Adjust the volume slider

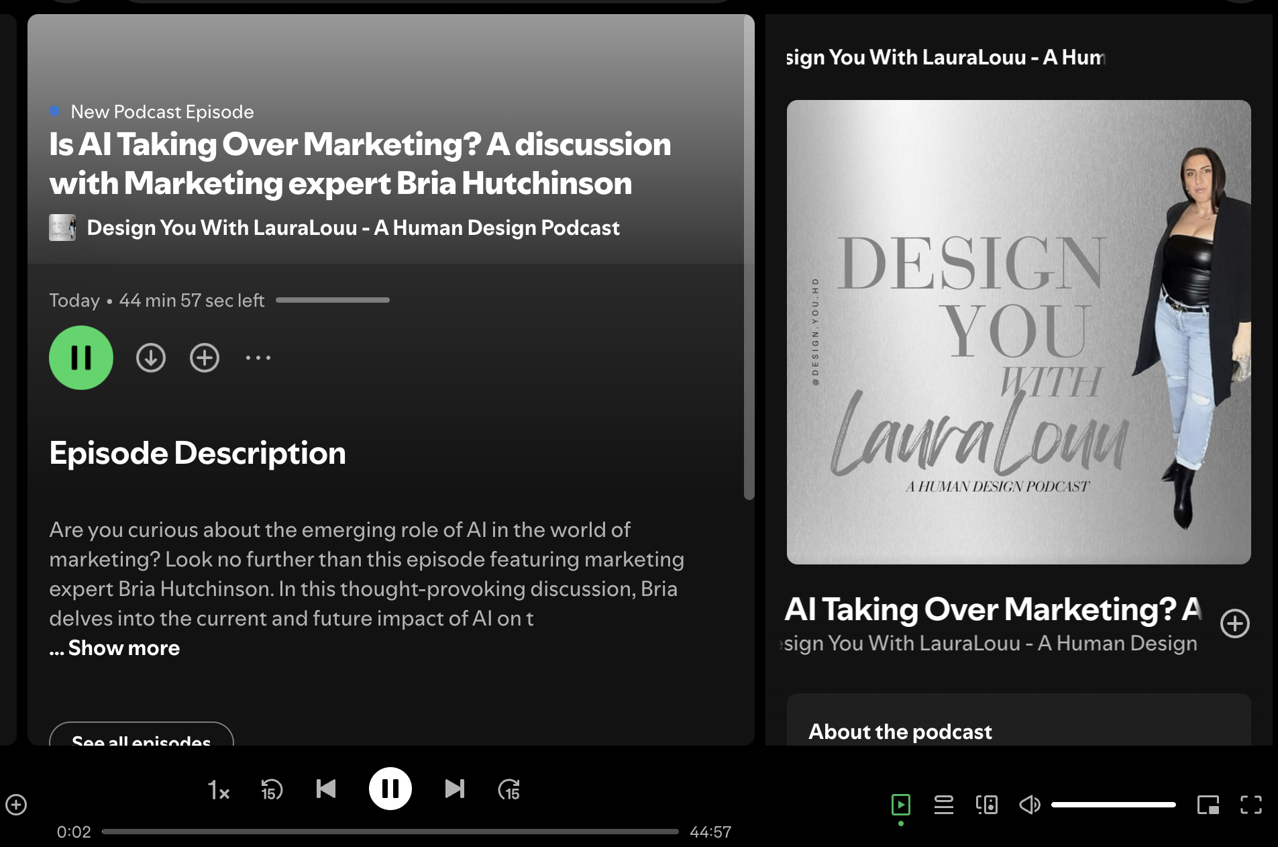(x=1114, y=804)
